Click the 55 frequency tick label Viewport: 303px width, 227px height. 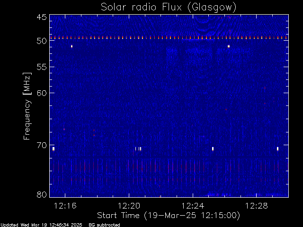pos(42,67)
